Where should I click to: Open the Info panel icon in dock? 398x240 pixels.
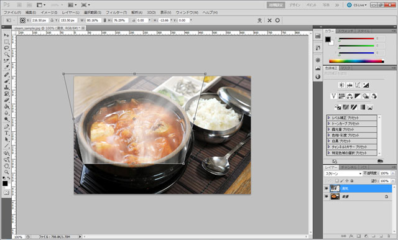point(318,76)
